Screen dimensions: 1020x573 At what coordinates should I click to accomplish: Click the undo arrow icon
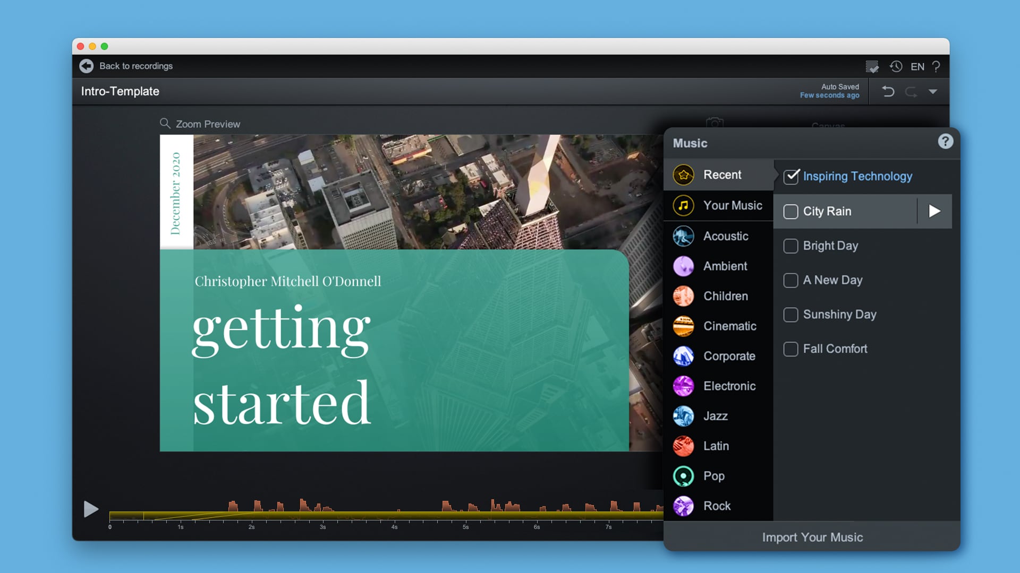point(888,91)
